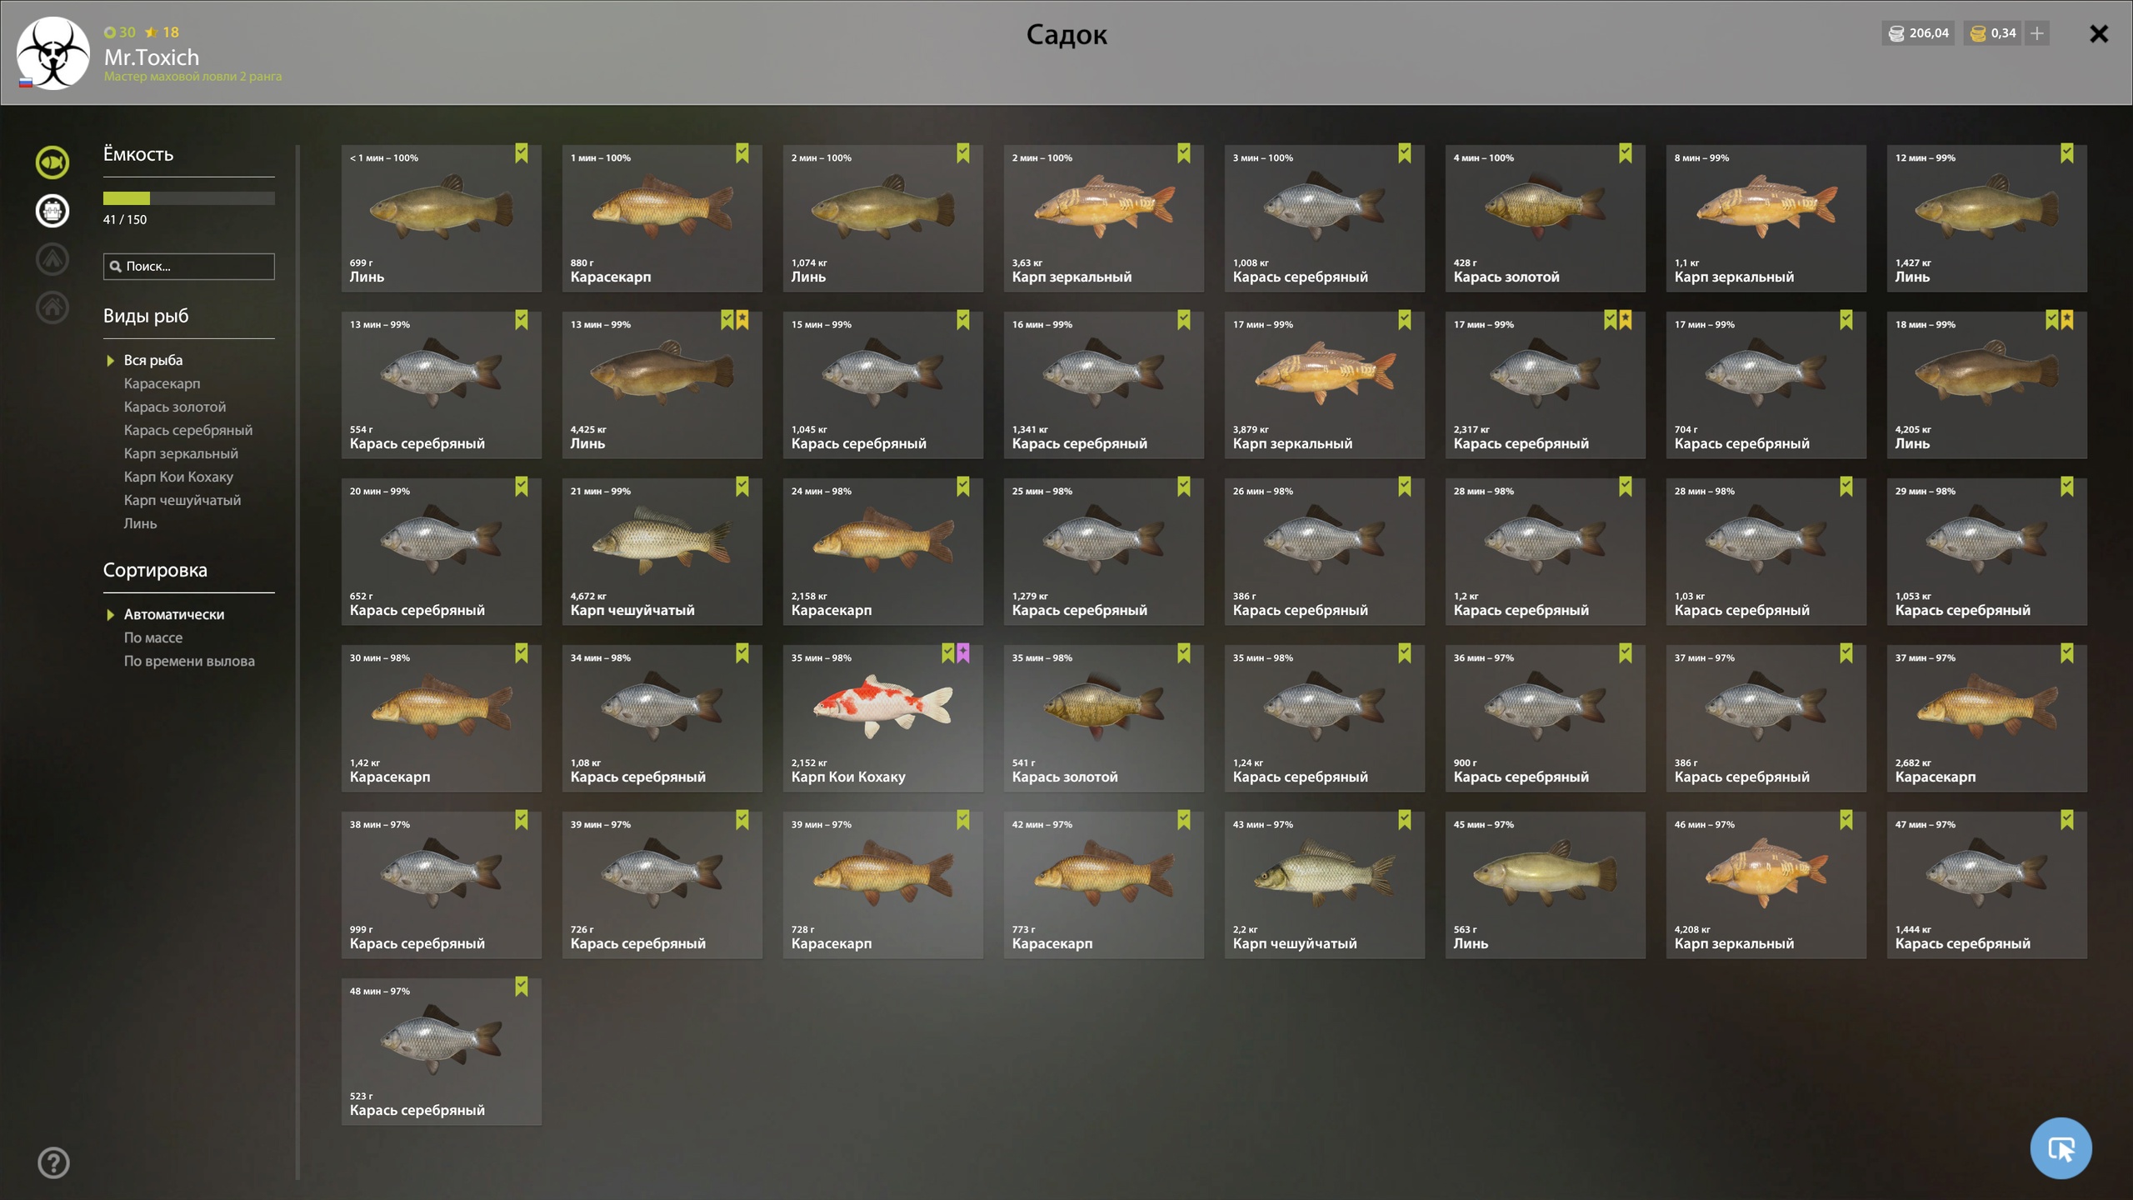Open the Mr.Toxich biohazard avatar
The image size is (2133, 1200).
tap(53, 52)
